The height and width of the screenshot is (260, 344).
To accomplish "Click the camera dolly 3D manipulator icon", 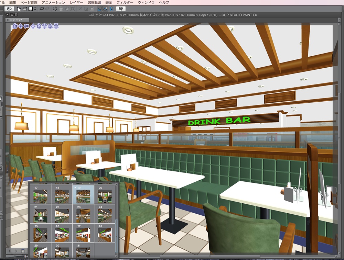I will click(26, 26).
